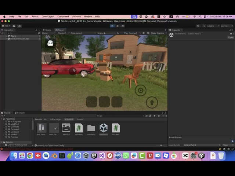The width and height of the screenshot is (235, 176).
Task: Open the Display 1 dropdown
Action: pyautogui.click(x=64, y=33)
